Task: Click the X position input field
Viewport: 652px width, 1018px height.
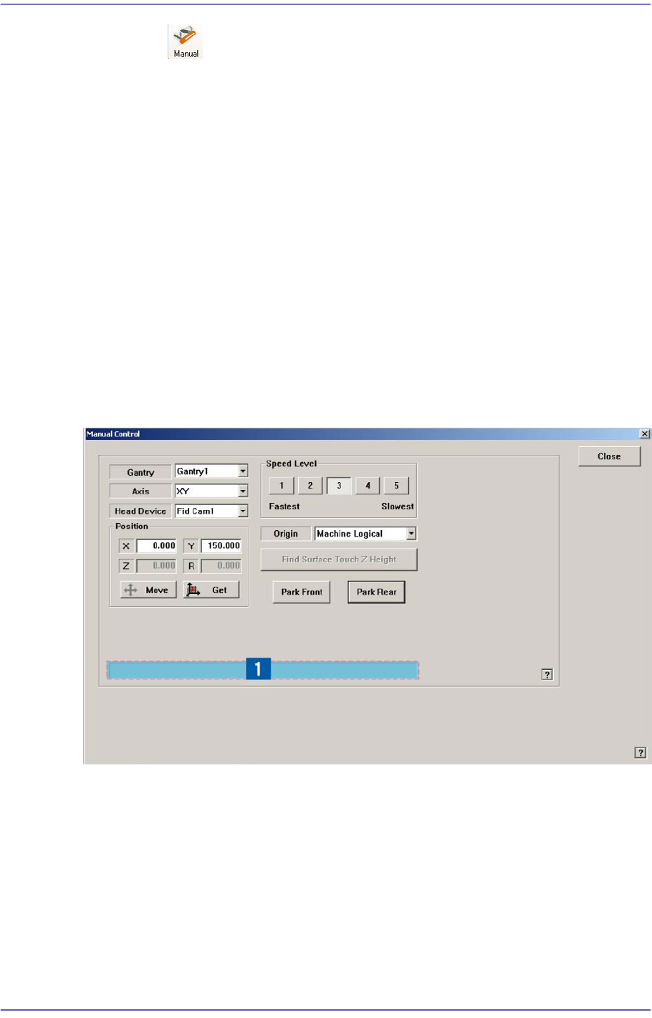Action: point(156,546)
